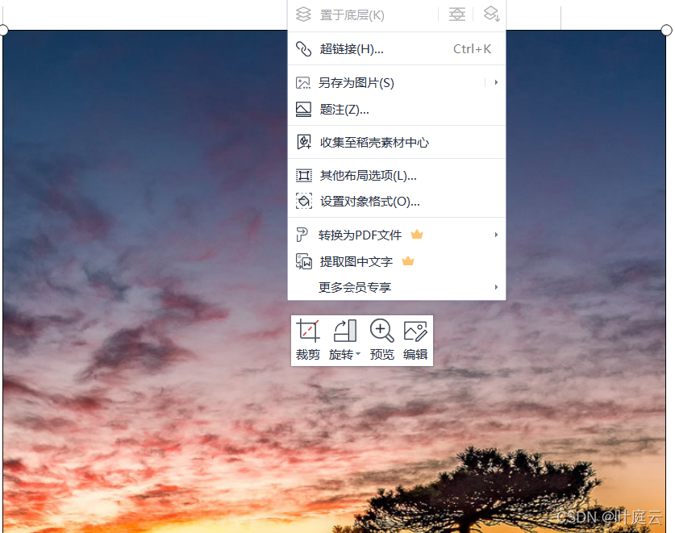The width and height of the screenshot is (675, 533).
Task: Click the save-as-picture icon beside 另存为图片
Action: tap(303, 82)
